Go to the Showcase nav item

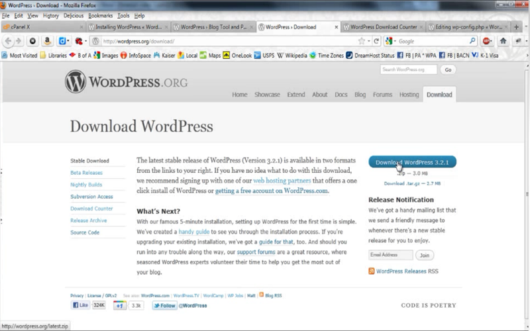[x=267, y=95]
